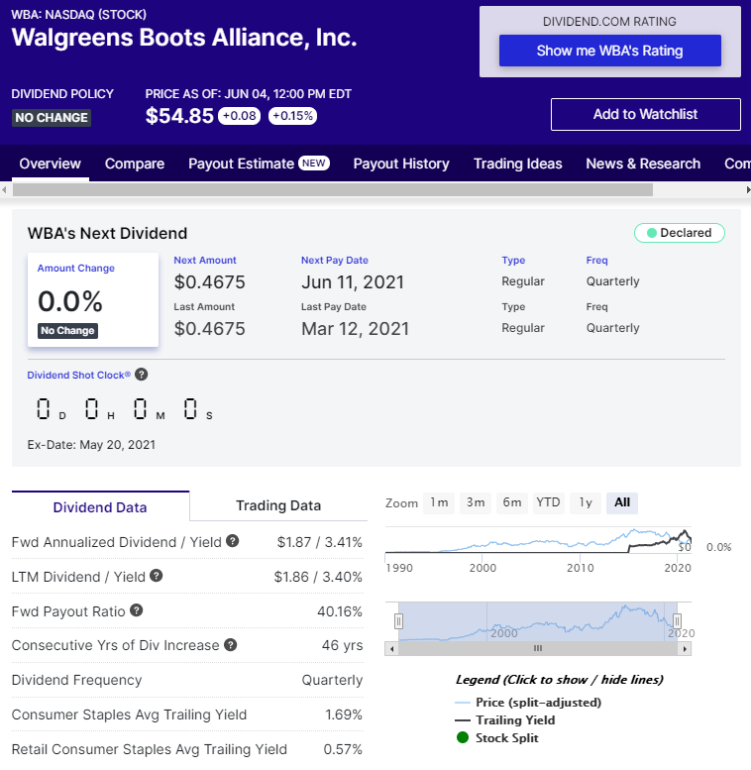Click the 0.57% trailing yield value

pyautogui.click(x=343, y=749)
